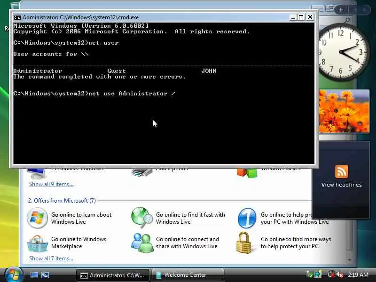The width and height of the screenshot is (376, 282).
Task: Click the net use Administrator command line
Action: click(x=94, y=94)
